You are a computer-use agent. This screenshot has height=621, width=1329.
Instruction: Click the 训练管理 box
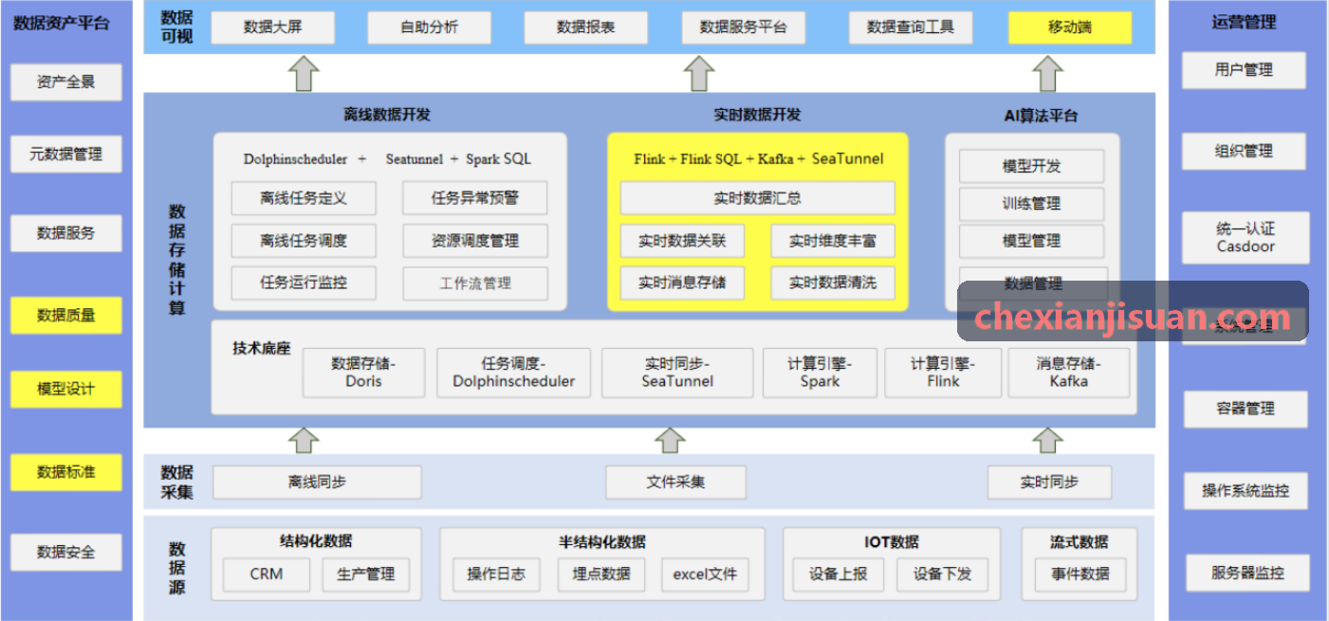point(1032,204)
